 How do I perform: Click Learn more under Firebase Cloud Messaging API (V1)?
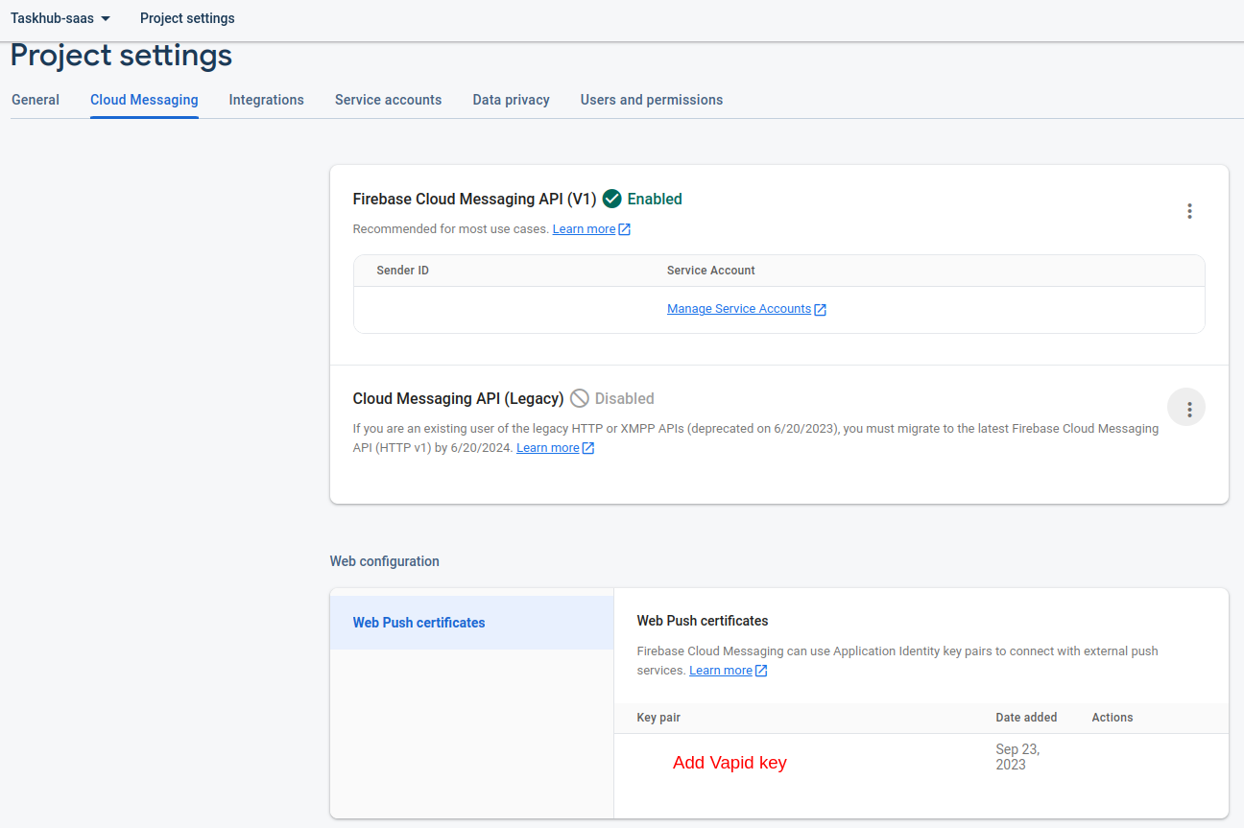[584, 229]
